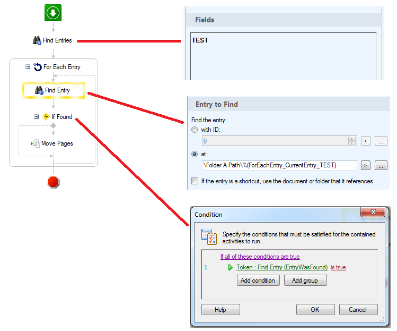Collapse the If Found branch
Image resolution: width=397 pixels, height=331 pixels.
pyautogui.click(x=36, y=117)
